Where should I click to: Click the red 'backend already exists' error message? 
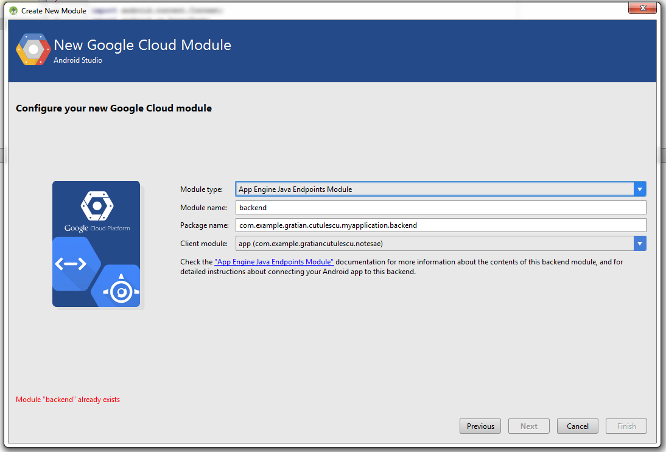[68, 400]
